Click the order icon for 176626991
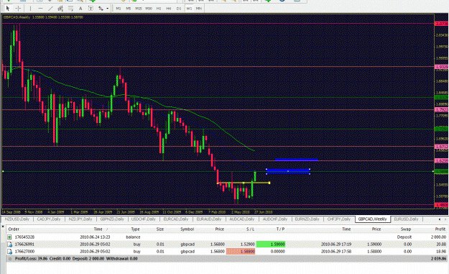The width and height of the screenshot is (449, 274). point(9,245)
